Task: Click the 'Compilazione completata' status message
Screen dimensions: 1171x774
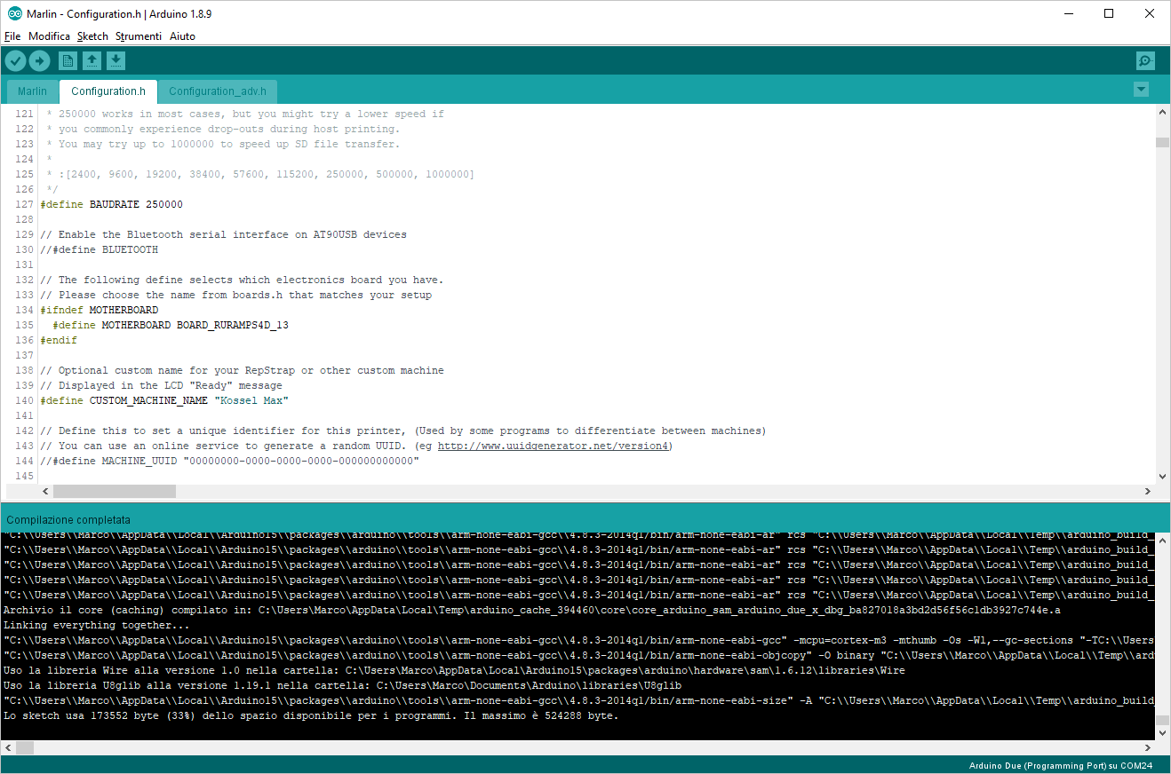Action: [68, 519]
